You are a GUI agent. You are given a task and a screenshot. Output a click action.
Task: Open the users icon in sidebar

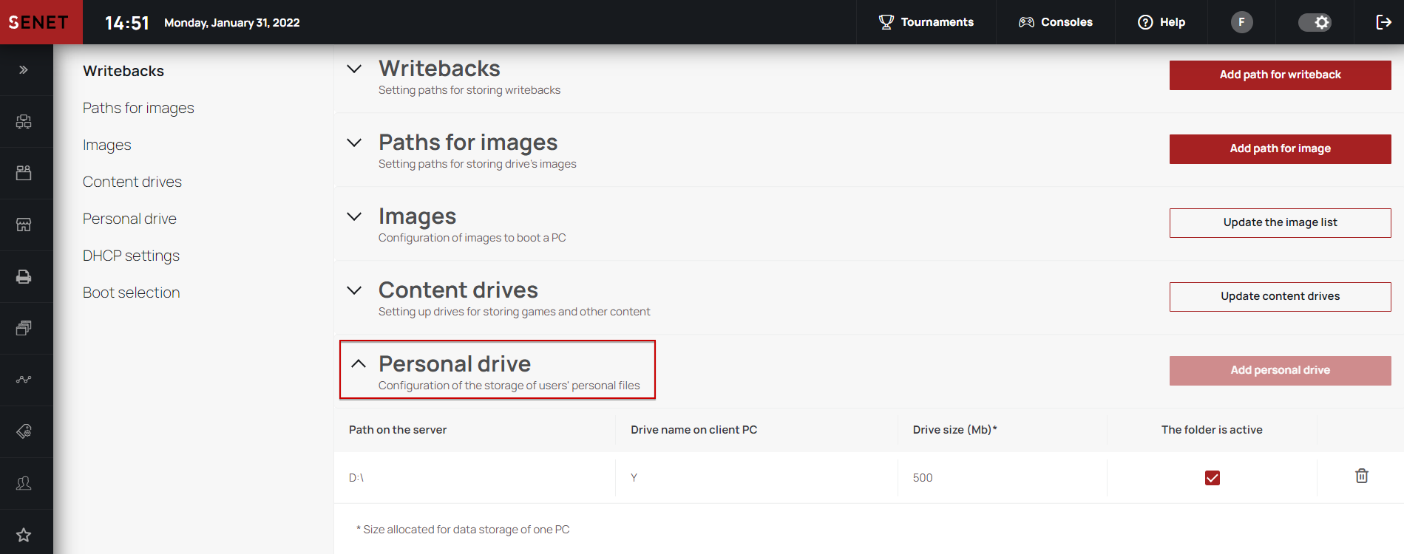[24, 483]
